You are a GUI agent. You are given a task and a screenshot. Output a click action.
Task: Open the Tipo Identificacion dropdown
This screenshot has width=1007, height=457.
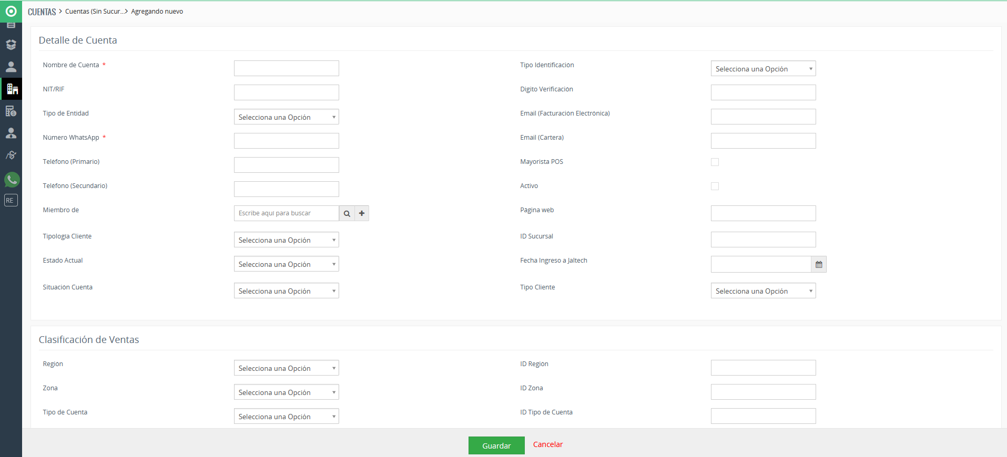(763, 68)
